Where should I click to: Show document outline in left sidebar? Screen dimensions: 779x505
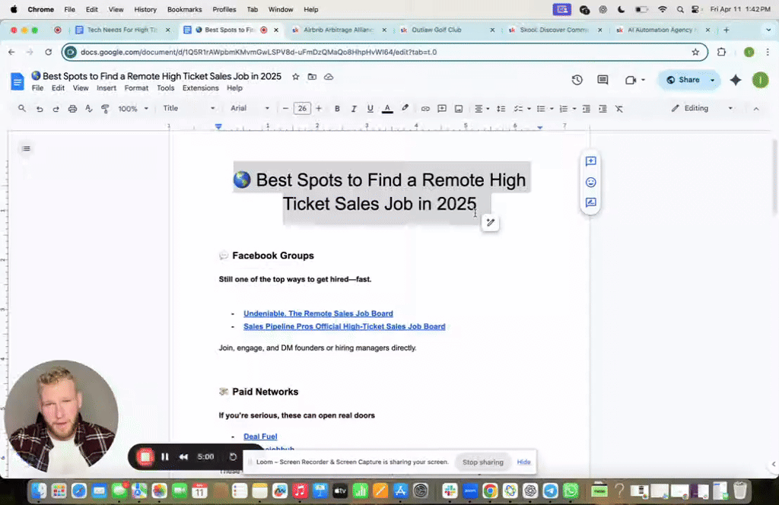[27, 148]
